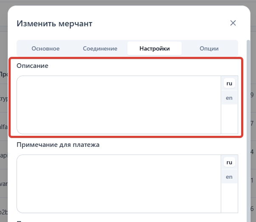
Task: Open the Соединение tab
Action: coord(100,48)
